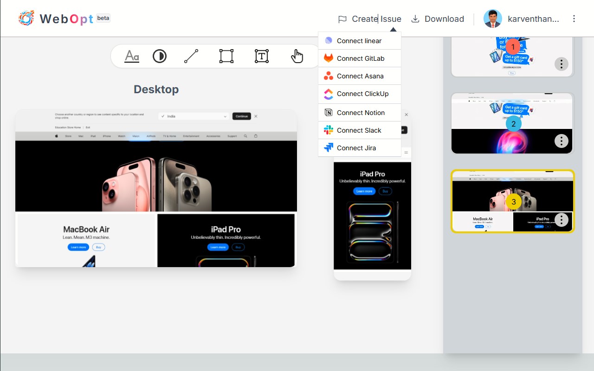Select the contrast checker tool

160,57
